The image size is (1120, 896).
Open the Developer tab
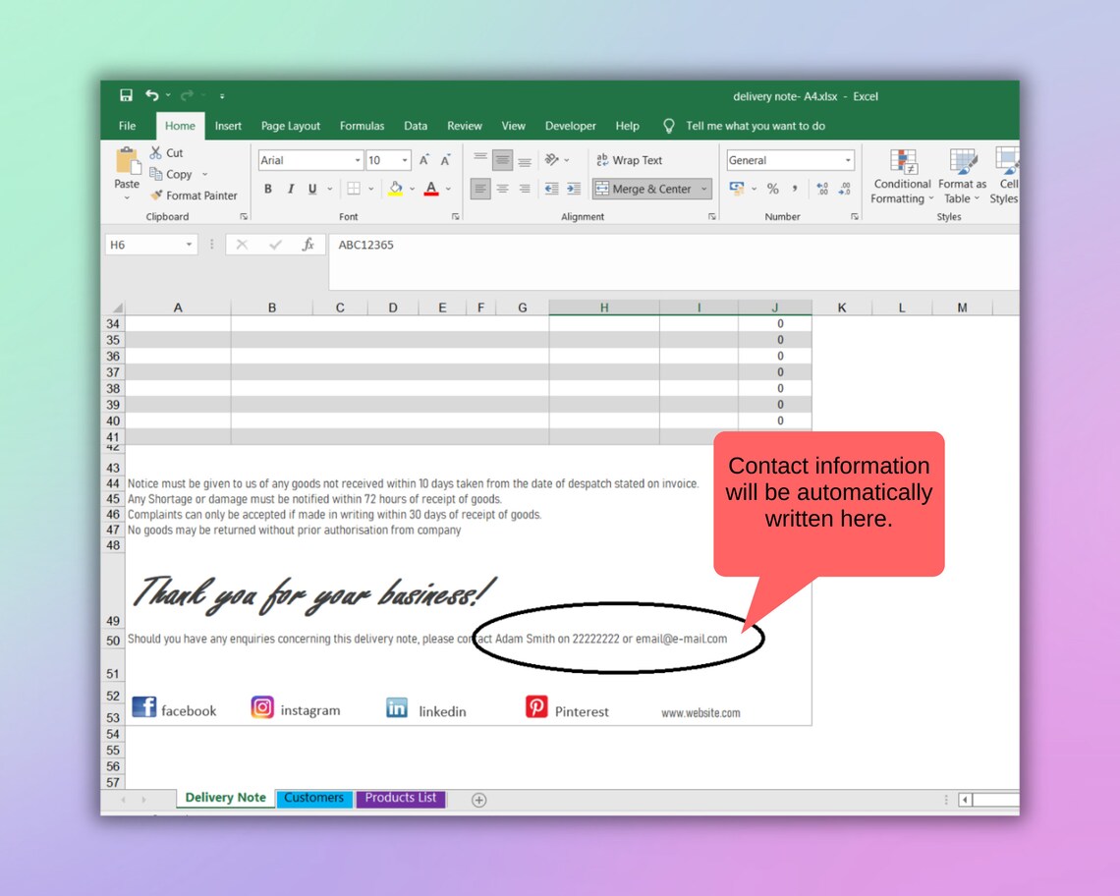571,126
